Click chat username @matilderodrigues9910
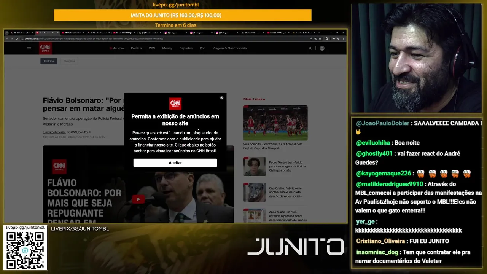The width and height of the screenshot is (487, 274). coord(390,184)
